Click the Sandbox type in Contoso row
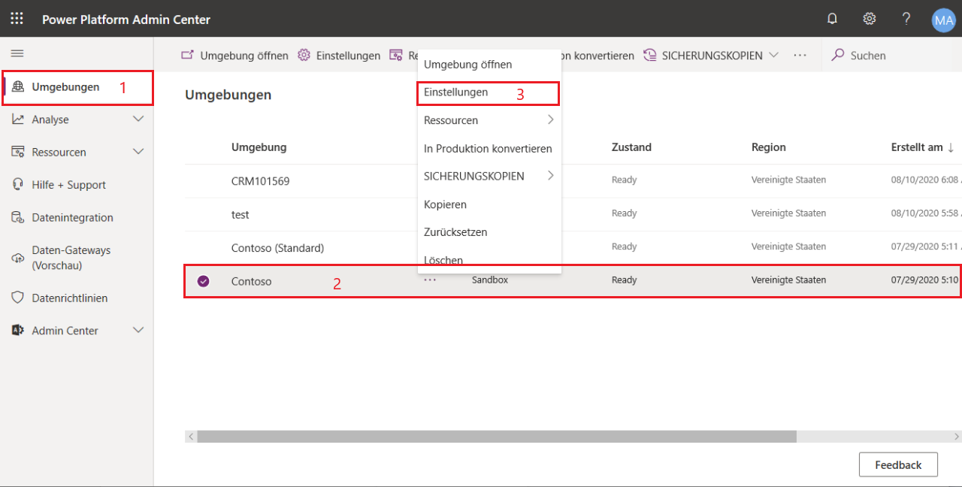 click(490, 280)
